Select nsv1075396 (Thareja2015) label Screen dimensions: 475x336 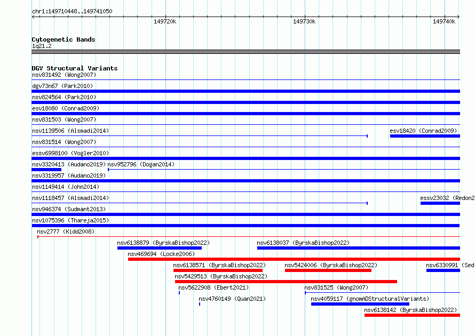70,220
